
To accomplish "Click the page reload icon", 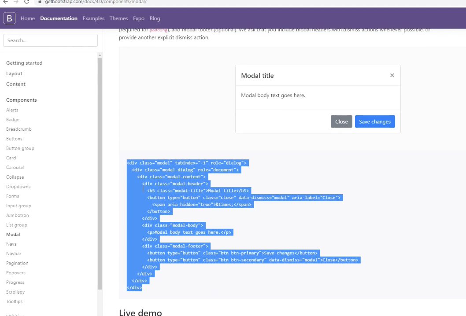I will point(26,2).
